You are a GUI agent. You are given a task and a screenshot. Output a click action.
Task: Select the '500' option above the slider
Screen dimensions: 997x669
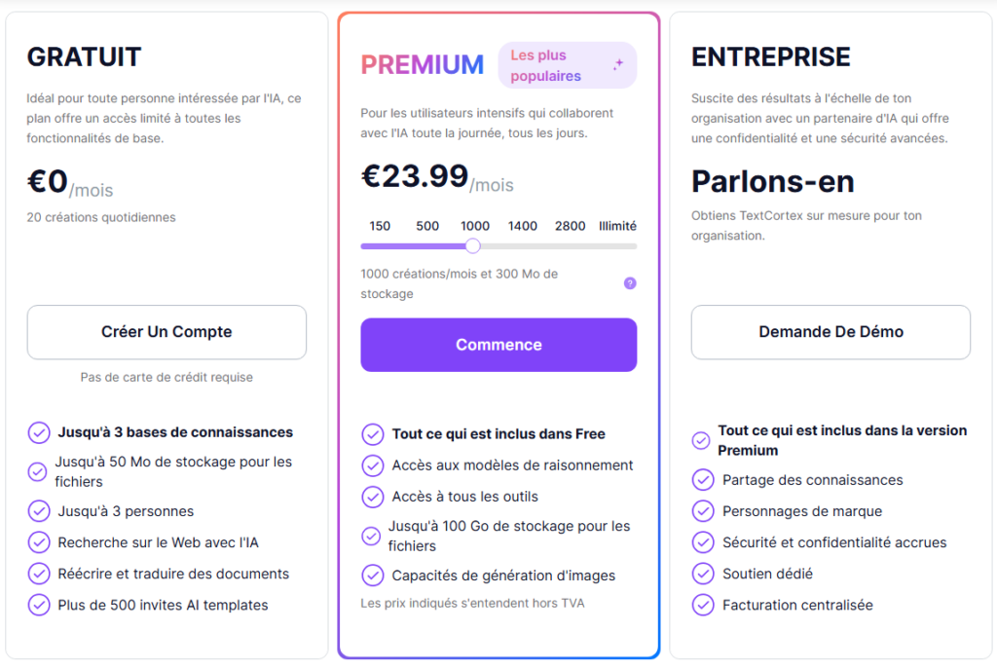(426, 225)
